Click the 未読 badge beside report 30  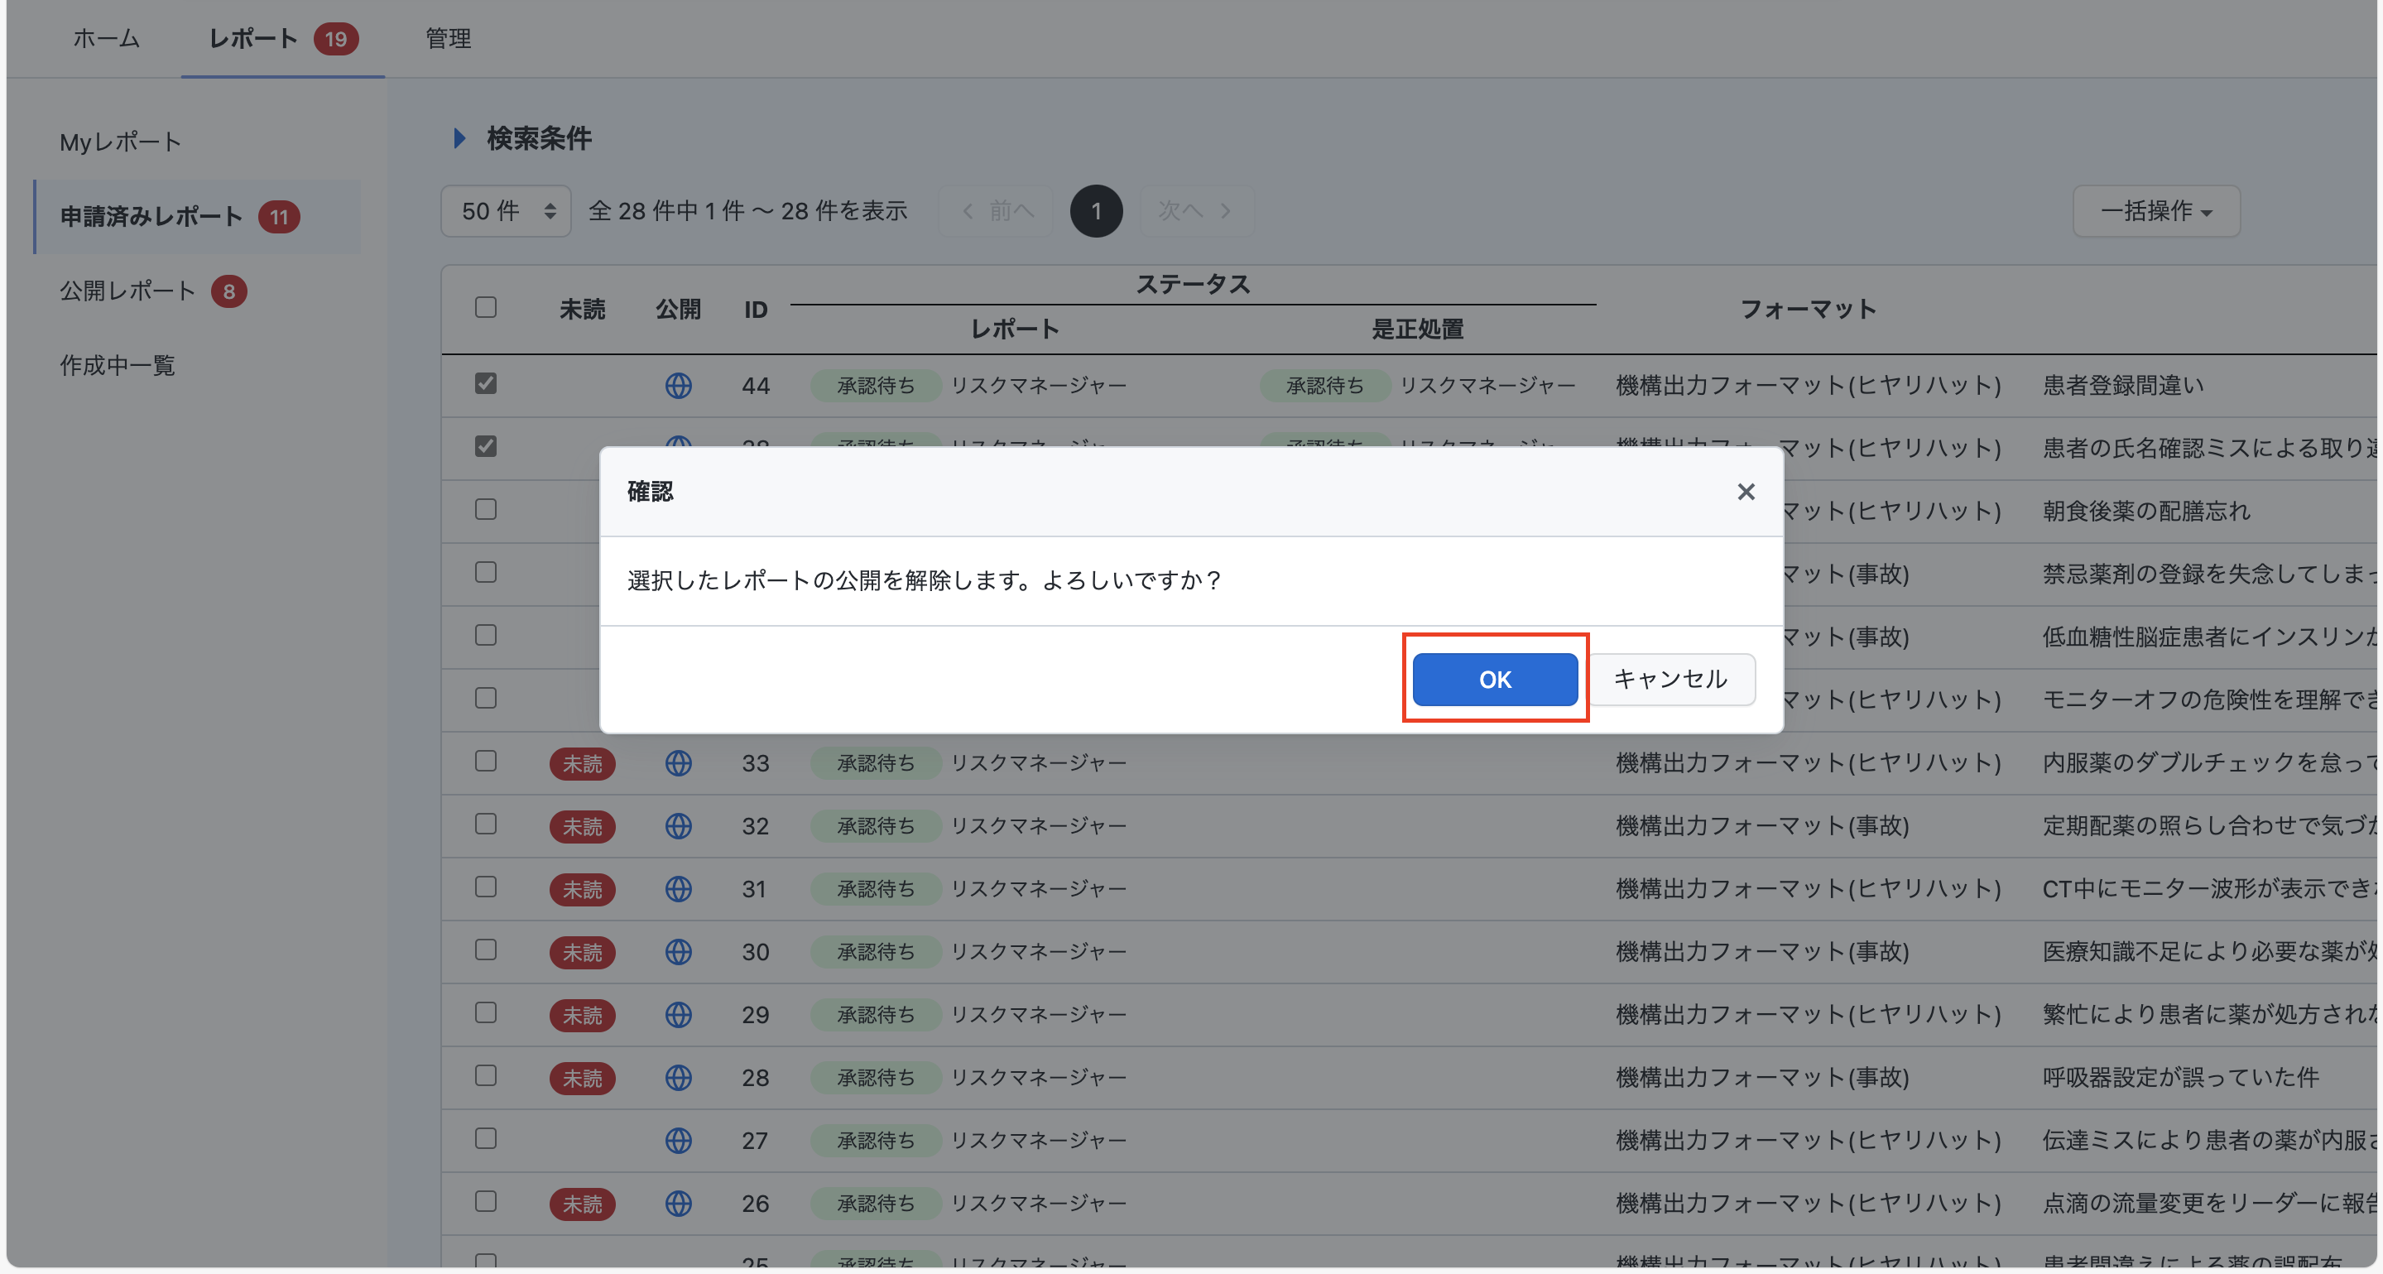pyautogui.click(x=583, y=952)
